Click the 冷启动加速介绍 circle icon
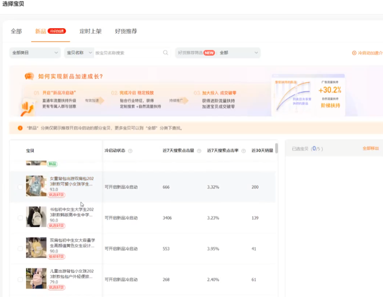 [x=354, y=53]
